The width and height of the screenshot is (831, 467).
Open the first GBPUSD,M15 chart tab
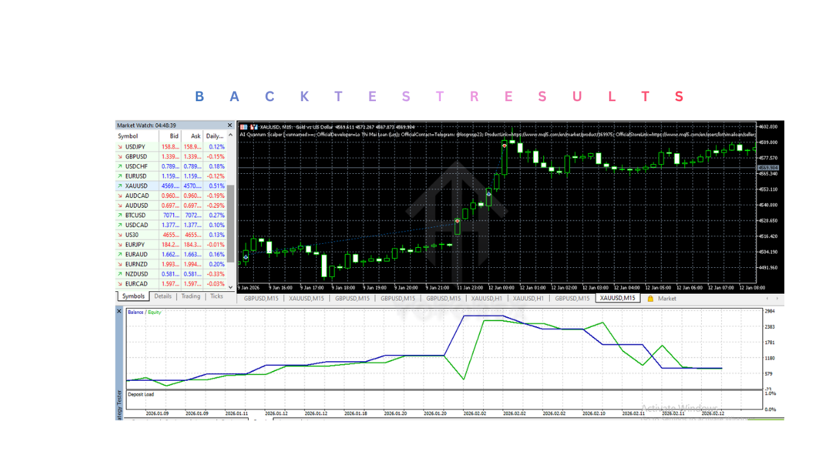click(x=262, y=298)
